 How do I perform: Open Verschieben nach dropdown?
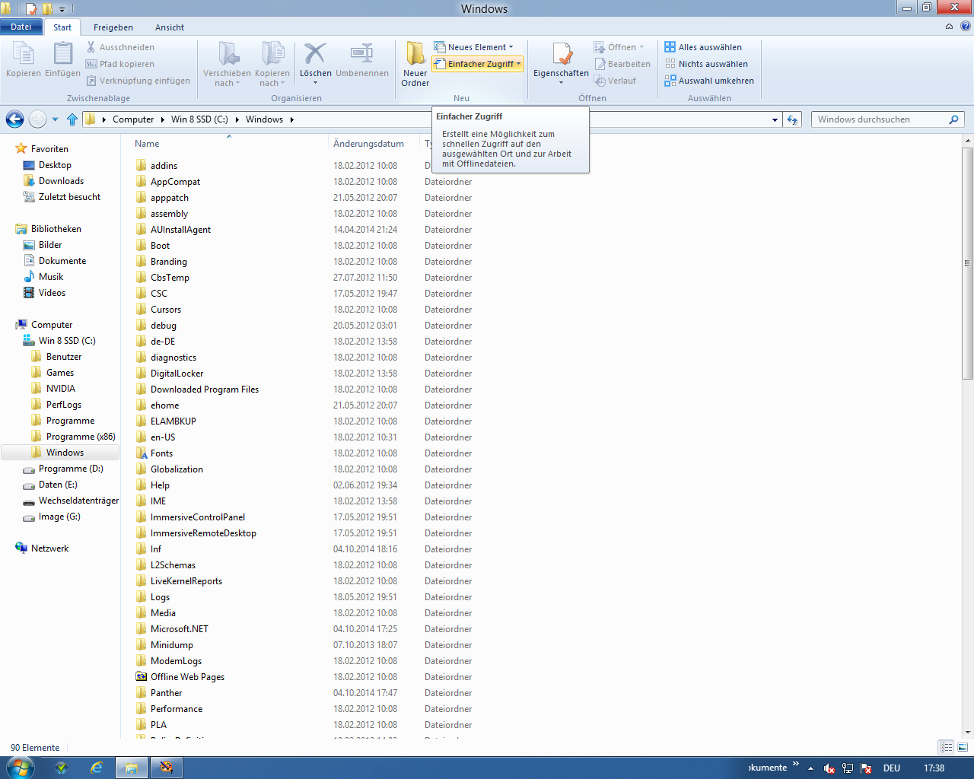[x=227, y=78]
